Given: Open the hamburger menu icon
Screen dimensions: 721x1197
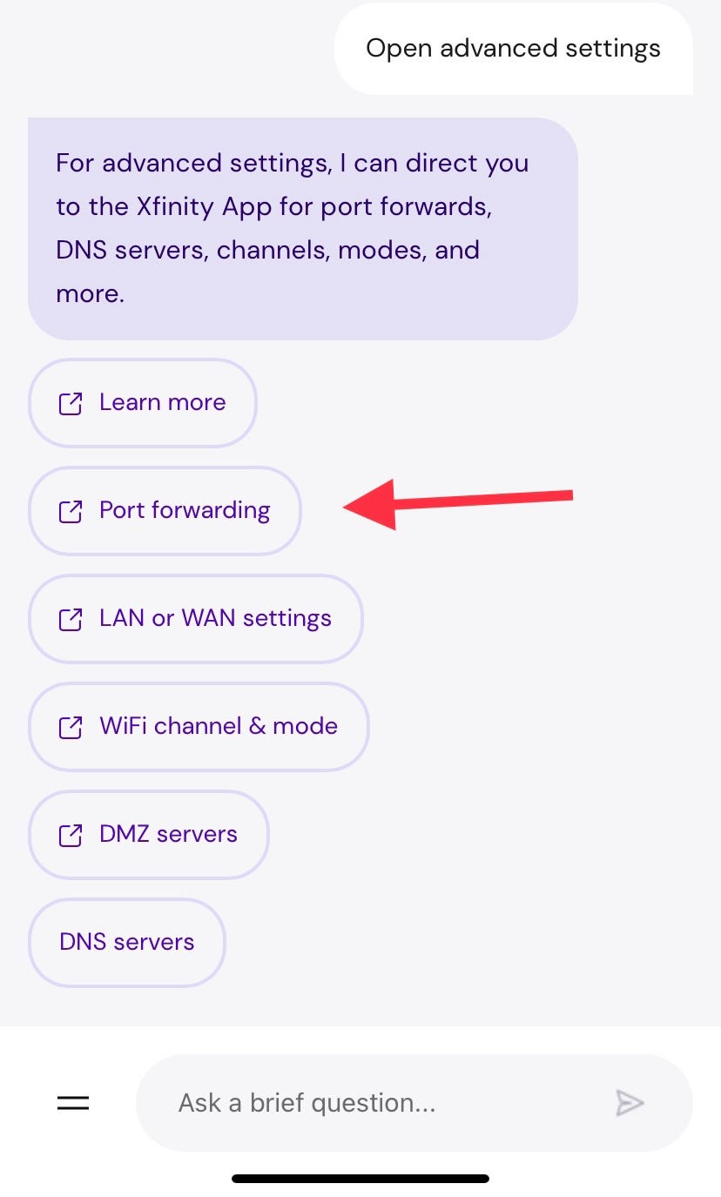Looking at the screenshot, I should tap(73, 1103).
